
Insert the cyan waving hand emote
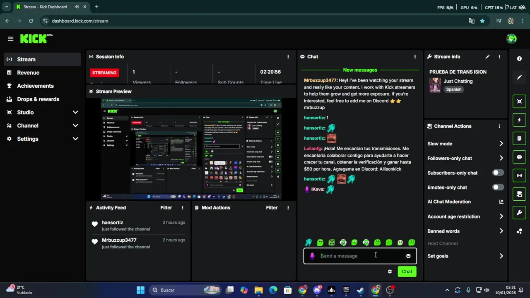[308, 243]
